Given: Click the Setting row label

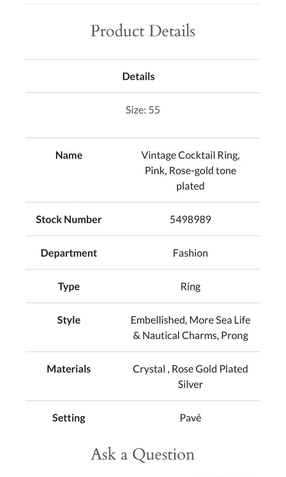Looking at the screenshot, I should [69, 418].
